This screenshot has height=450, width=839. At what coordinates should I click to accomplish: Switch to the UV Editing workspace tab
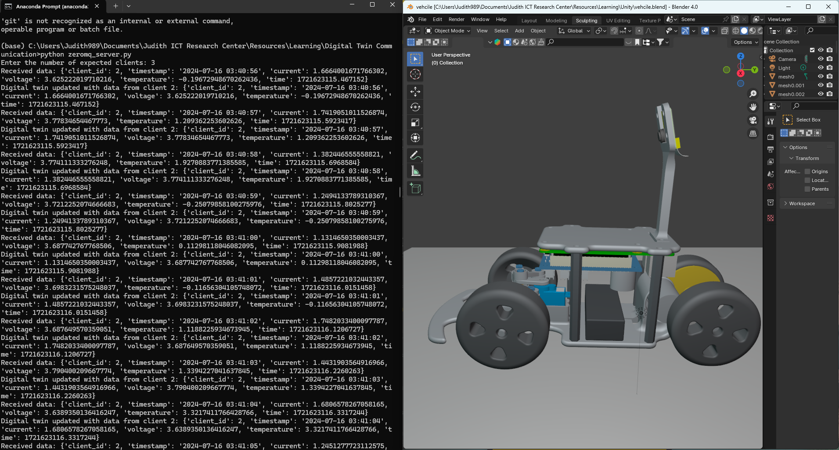click(618, 21)
